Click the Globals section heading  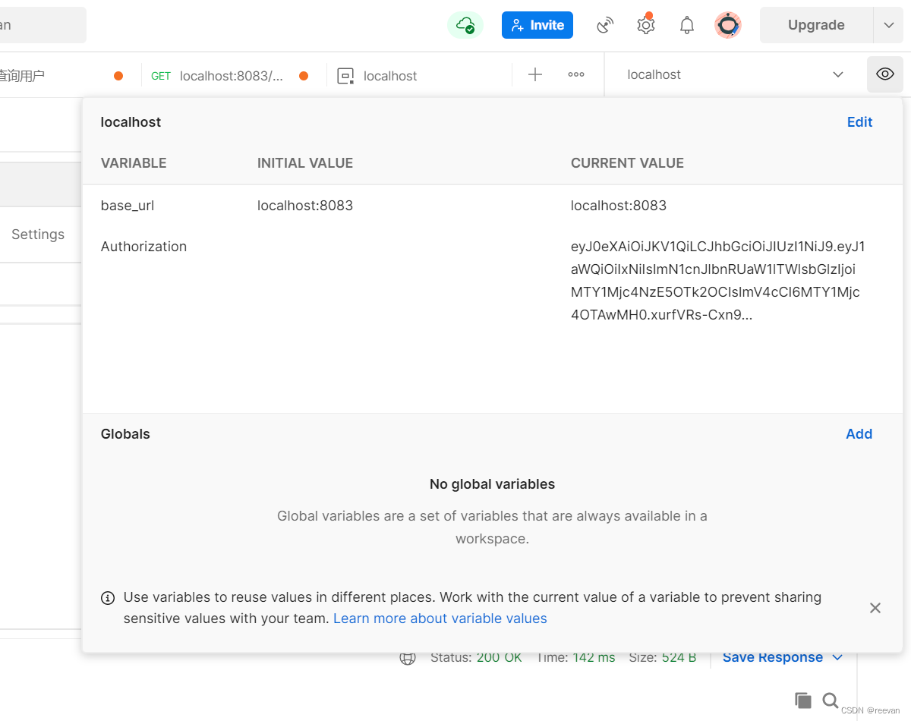coord(125,434)
